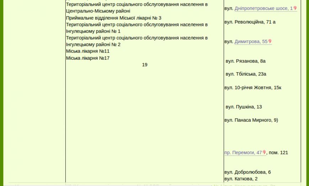Select the text вул. Пушкіна, 13
Image resolution: width=309 pixels, height=186 pixels.
[244, 107]
